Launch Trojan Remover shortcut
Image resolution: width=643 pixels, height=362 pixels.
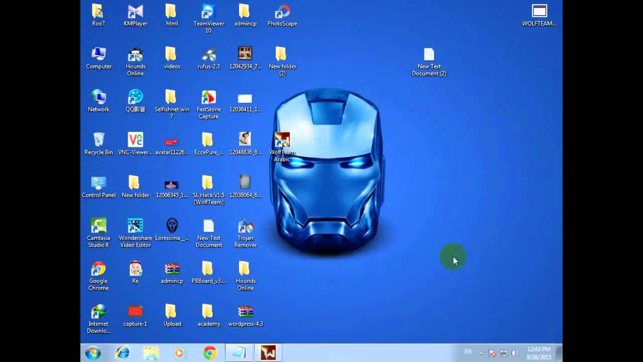click(245, 233)
